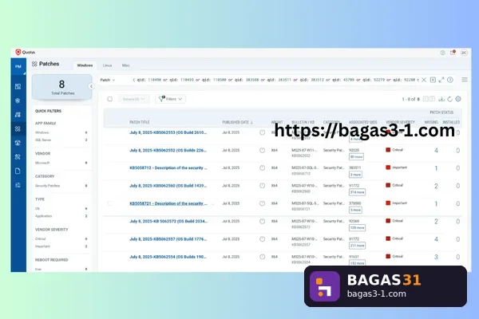This screenshot has width=479, height=319.
Task: Open the document reports icon in the sidebar
Action: coord(18,171)
